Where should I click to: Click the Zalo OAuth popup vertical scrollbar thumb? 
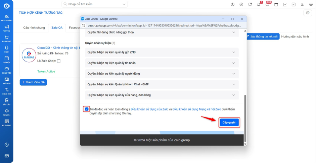(245, 118)
